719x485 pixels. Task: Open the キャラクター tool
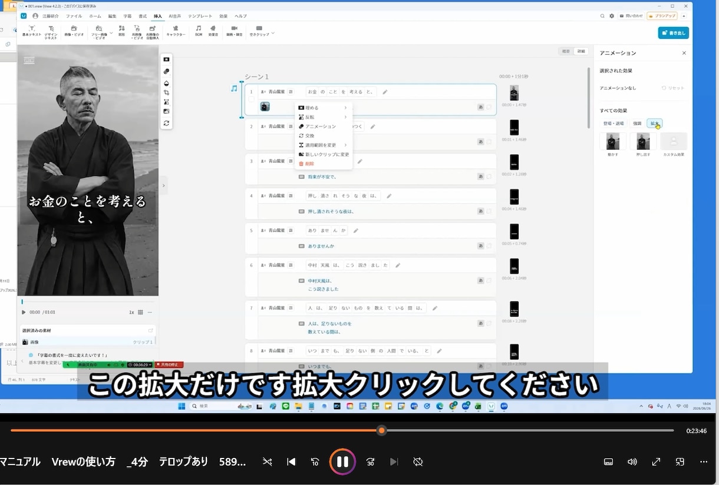[176, 31]
